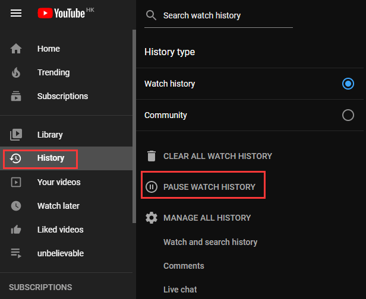The image size is (366, 299).
Task: Select the Watch history radio button
Action: (348, 84)
